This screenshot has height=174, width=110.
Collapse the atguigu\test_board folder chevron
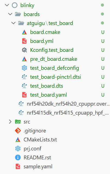pyautogui.click(x=13, y=23)
